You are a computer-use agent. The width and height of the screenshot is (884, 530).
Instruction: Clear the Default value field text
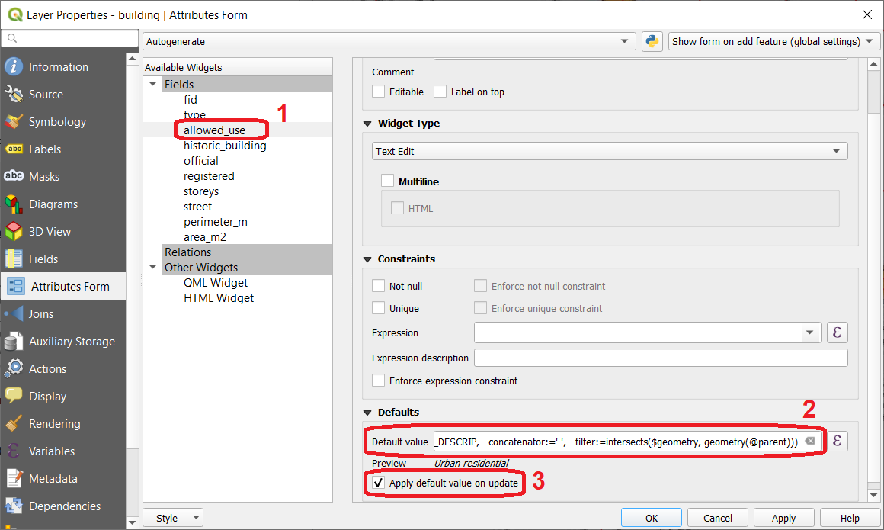point(810,442)
